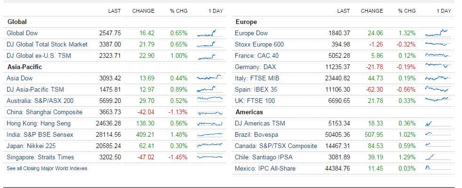The width and height of the screenshot is (462, 188).
Task: Open China: Shanghai Composite index
Action: [44, 112]
